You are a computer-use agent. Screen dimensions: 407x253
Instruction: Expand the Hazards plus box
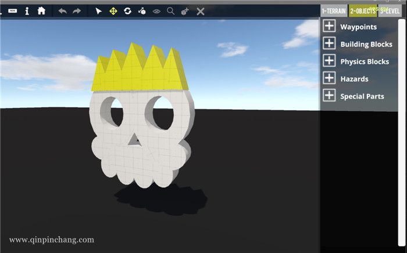(x=329, y=78)
